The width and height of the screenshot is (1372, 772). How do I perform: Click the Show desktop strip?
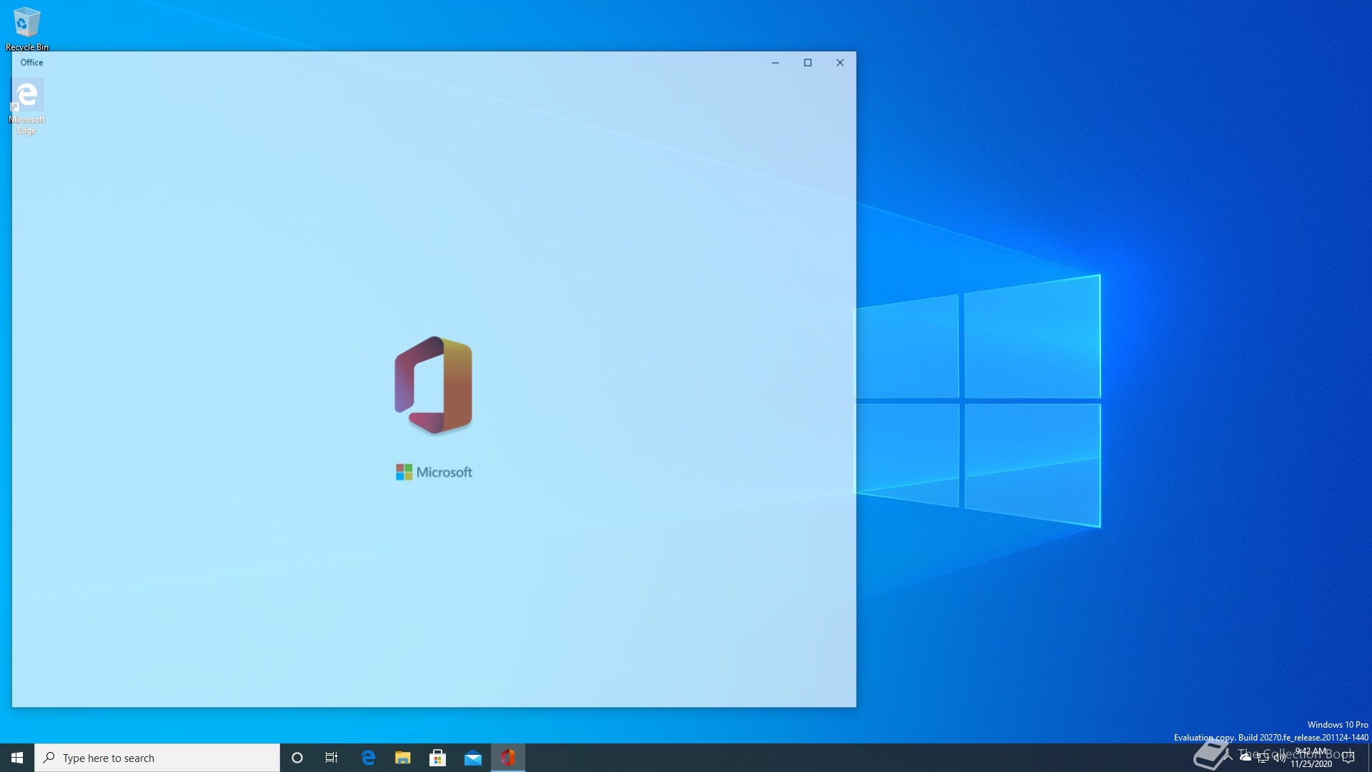[x=1369, y=758]
